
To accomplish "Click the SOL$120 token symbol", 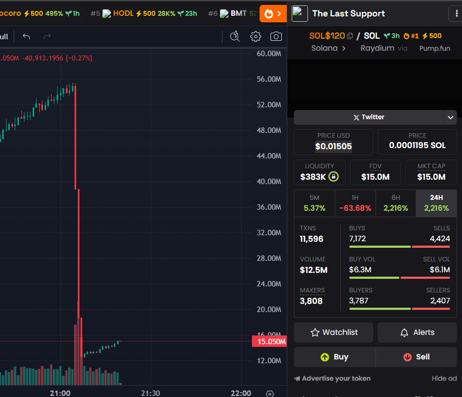I will point(327,36).
